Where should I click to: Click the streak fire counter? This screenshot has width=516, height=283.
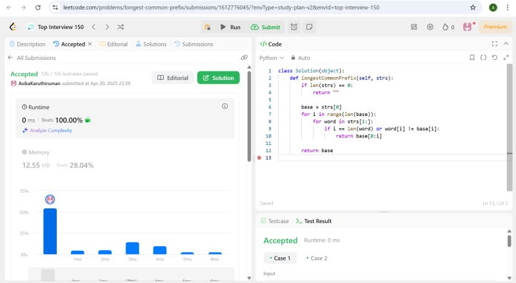pyautogui.click(x=448, y=27)
